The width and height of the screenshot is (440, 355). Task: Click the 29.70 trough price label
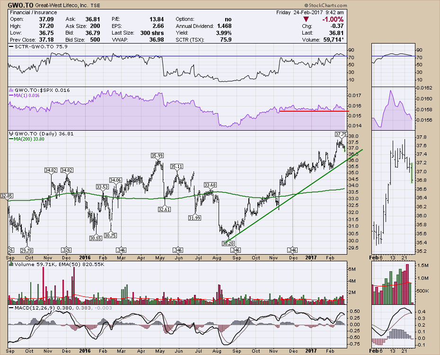tap(26, 250)
